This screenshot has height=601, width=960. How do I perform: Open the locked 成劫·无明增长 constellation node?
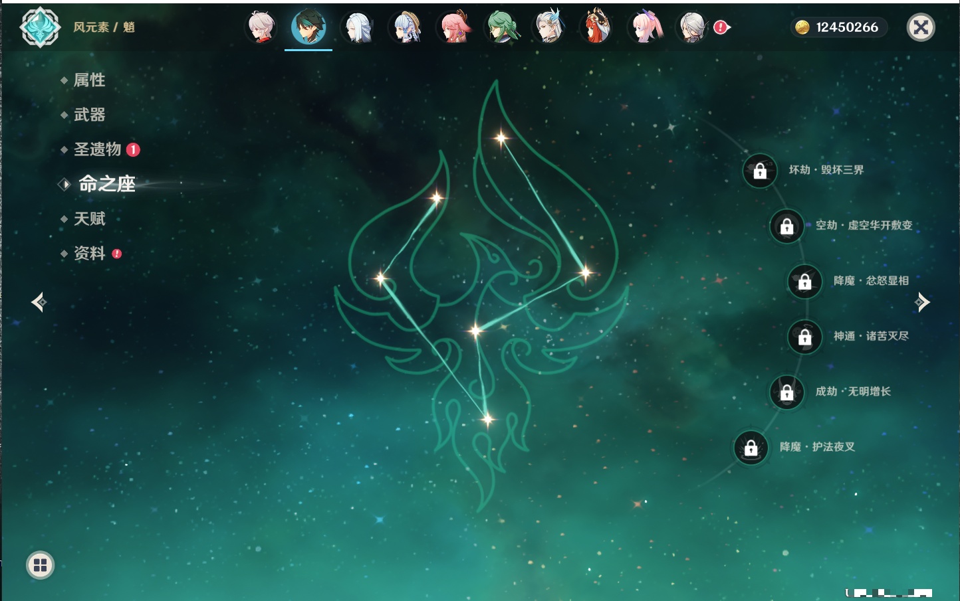[787, 392]
